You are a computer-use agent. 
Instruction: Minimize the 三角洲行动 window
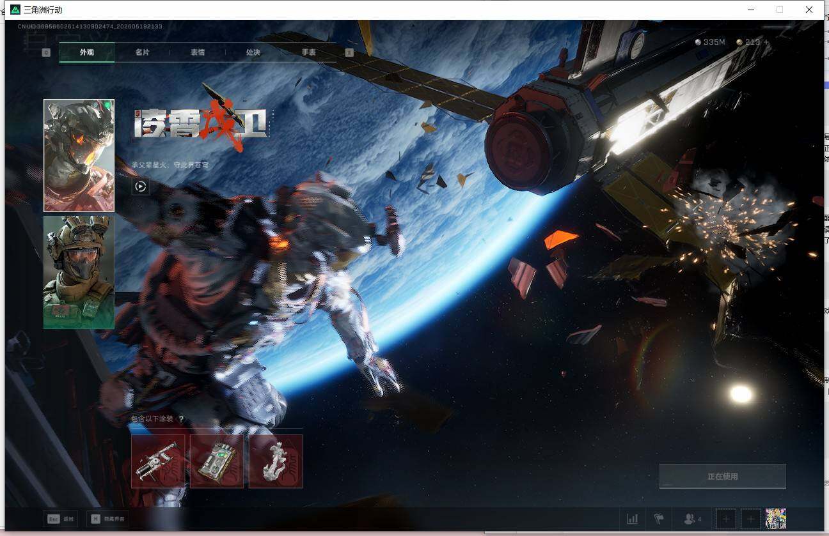750,10
